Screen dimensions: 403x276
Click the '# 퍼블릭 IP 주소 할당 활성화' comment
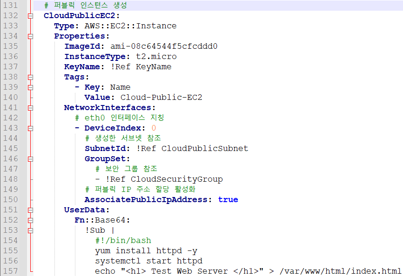point(141,189)
